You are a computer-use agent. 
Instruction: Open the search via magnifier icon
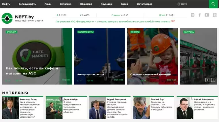pos(213,4)
